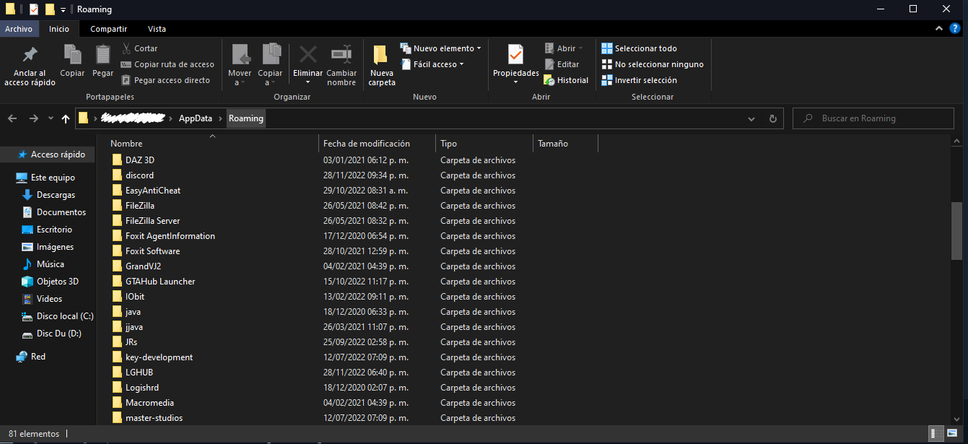Select the EasyAntiCheat folder
The width and height of the screenshot is (968, 444).
pos(153,191)
